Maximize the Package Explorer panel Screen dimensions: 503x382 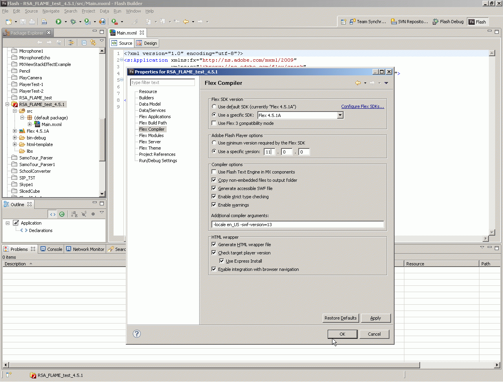[102, 31]
